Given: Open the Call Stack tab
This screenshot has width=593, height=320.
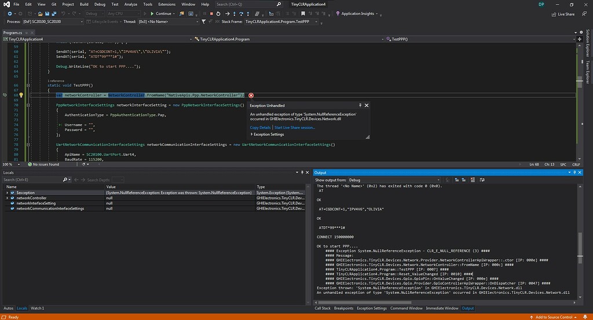Looking at the screenshot, I should [323, 308].
